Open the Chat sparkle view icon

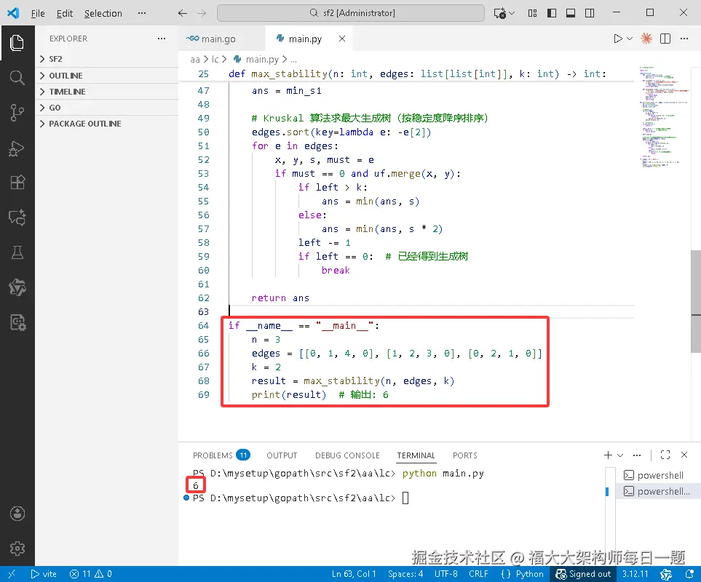[x=17, y=218]
